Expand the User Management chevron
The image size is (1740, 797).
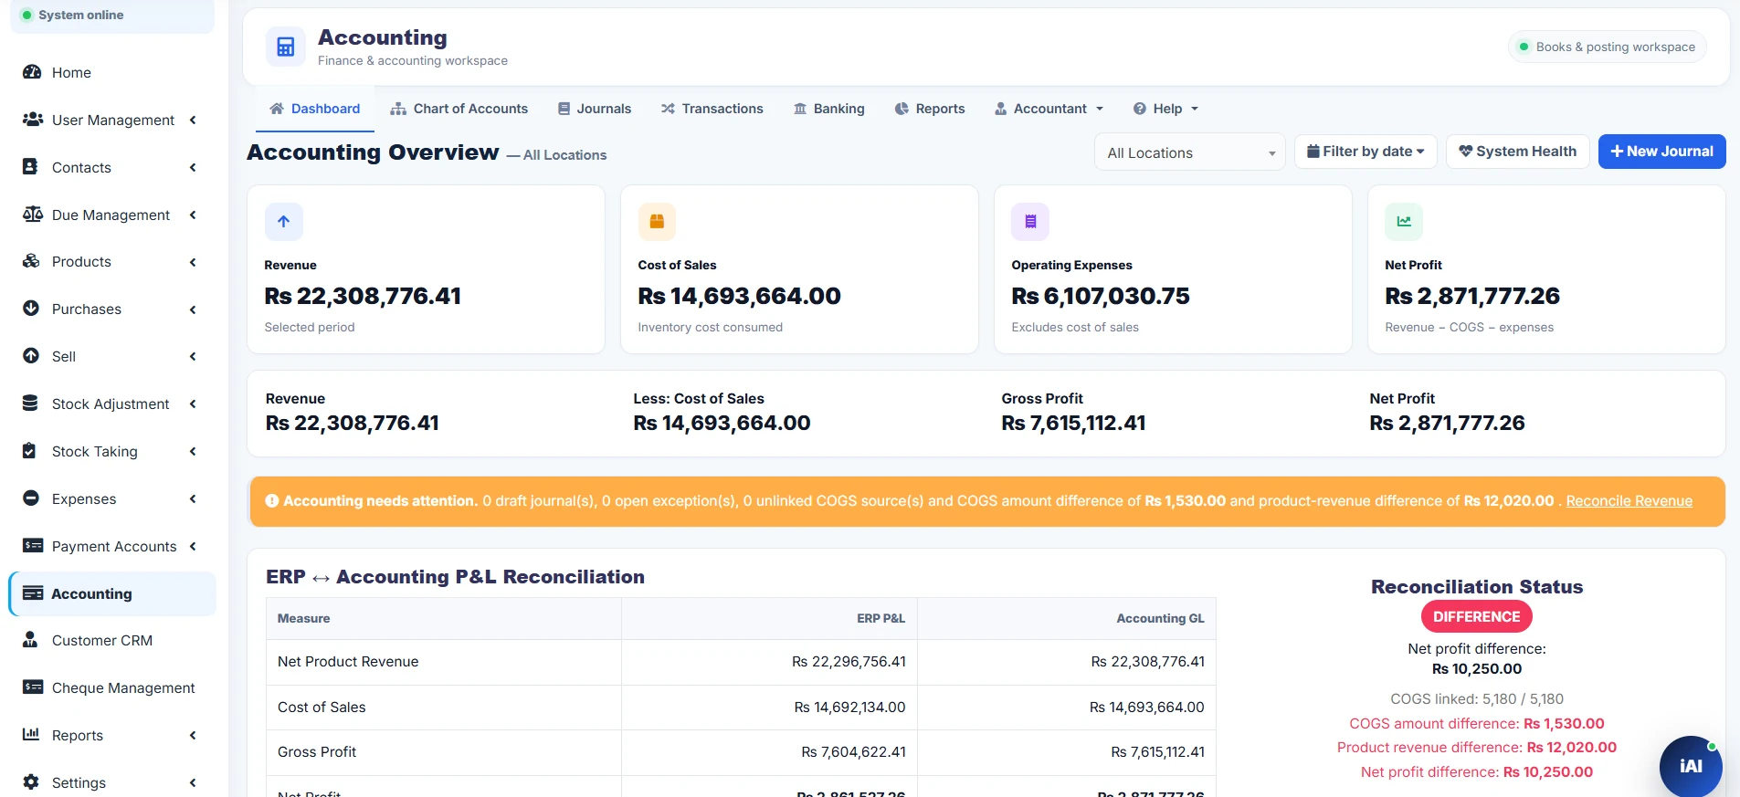[x=193, y=120]
